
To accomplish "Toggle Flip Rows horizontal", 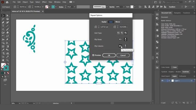I will [x=120, y=39].
